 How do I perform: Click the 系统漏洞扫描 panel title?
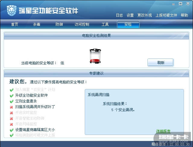pos(99,95)
